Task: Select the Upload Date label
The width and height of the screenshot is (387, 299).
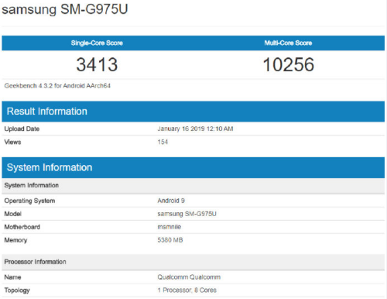Action: click(22, 129)
